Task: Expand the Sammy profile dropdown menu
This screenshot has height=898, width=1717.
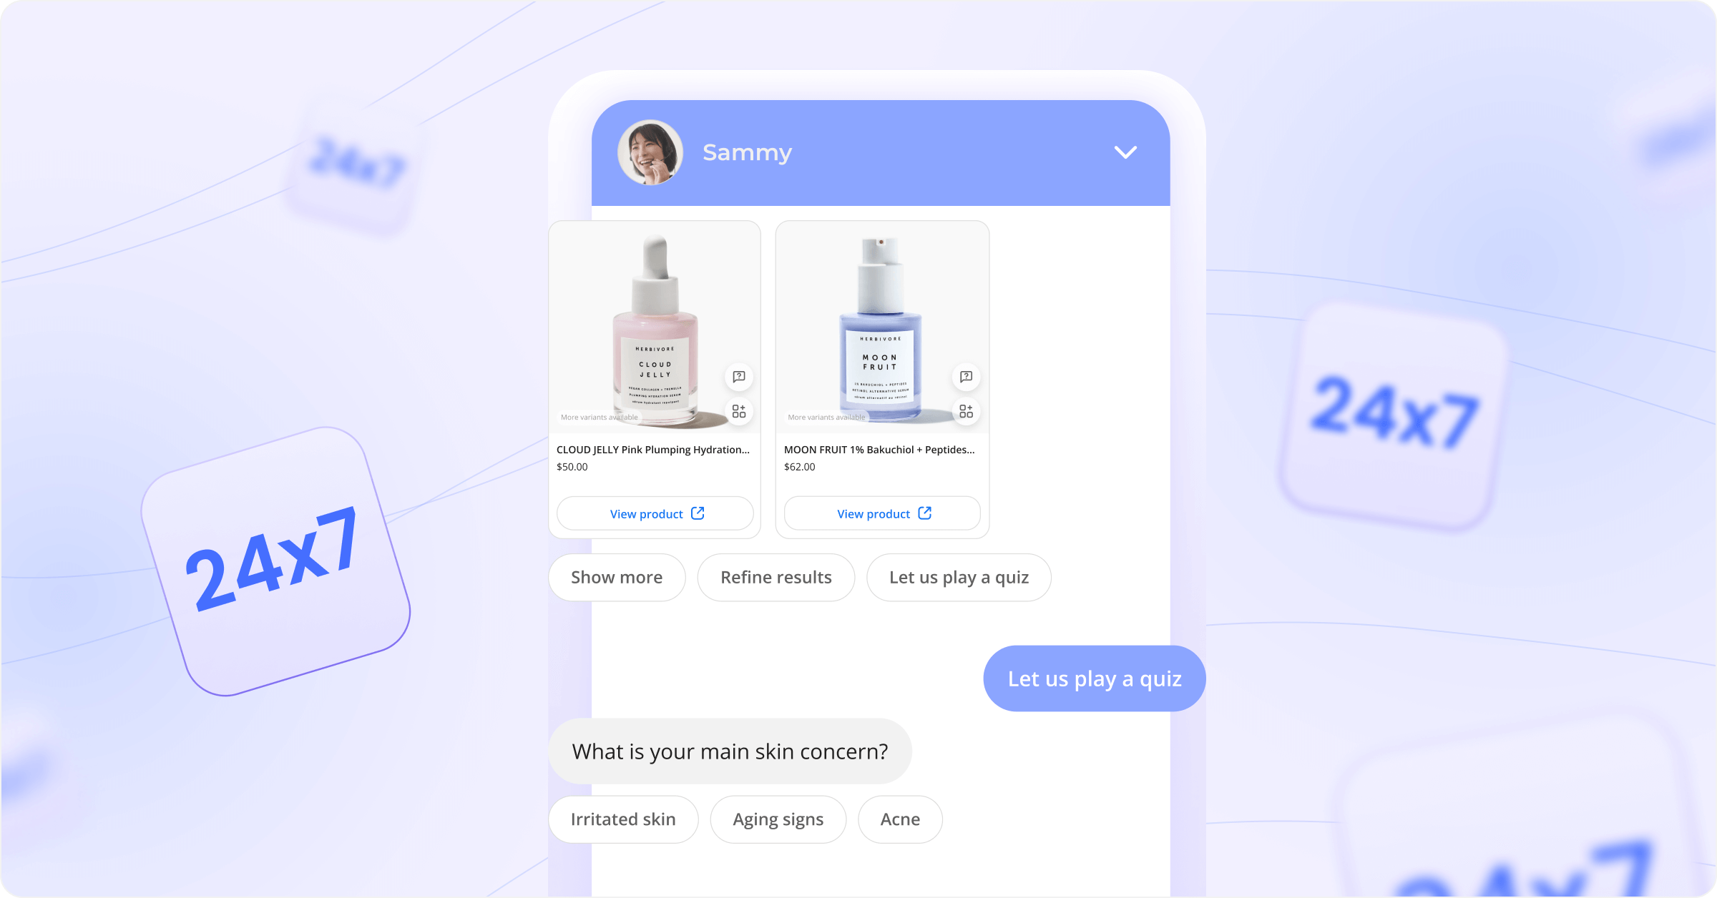Action: pyautogui.click(x=1125, y=152)
